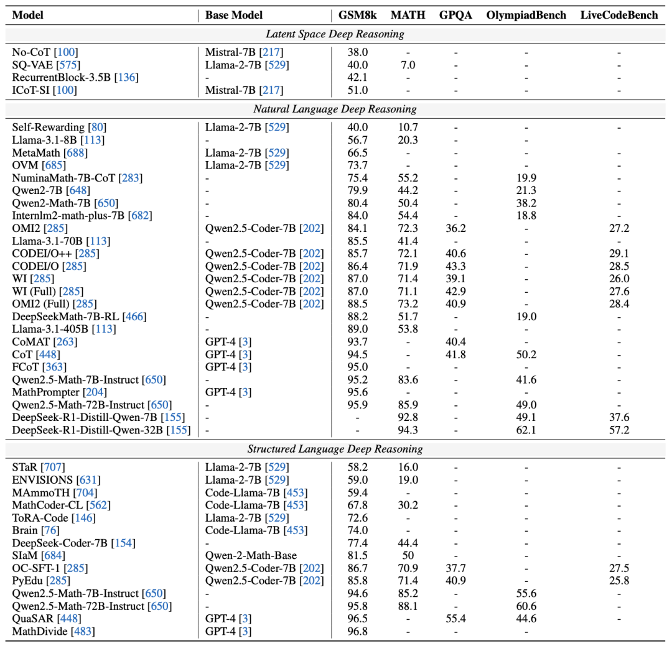Select the 'Structured Language Deep Reasoning' section heading
This screenshot has width=672, height=646.
coord(335,449)
